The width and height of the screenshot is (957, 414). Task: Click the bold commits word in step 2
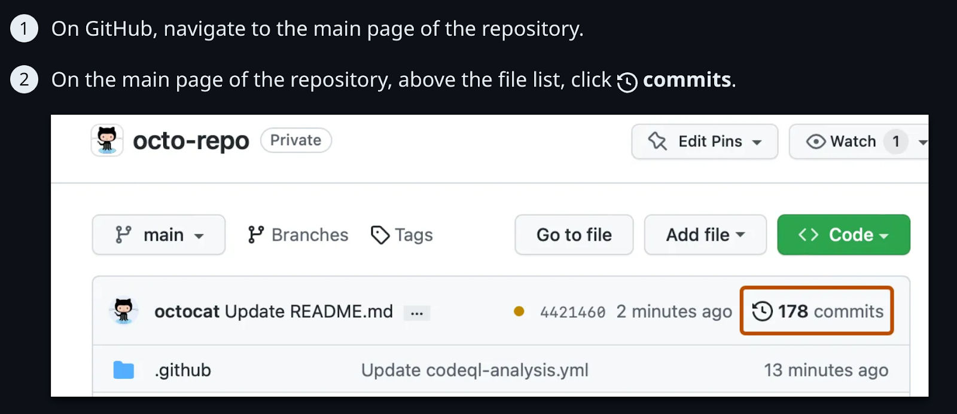pyautogui.click(x=687, y=79)
